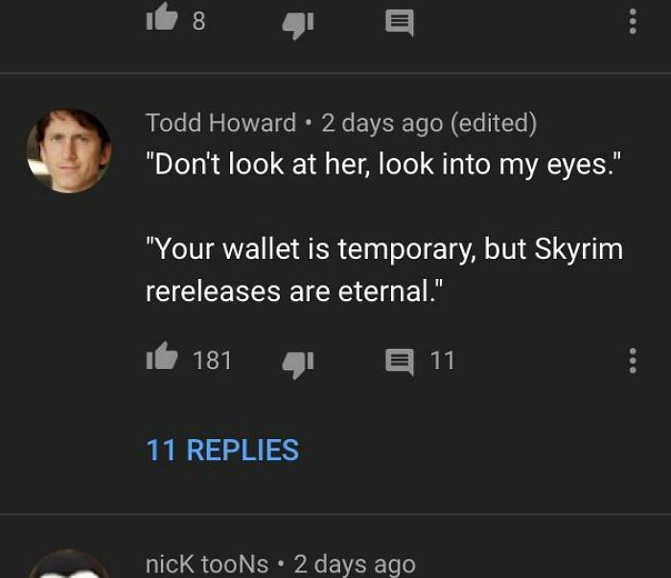The height and width of the screenshot is (578, 671).
Task: Visit the Todd Howard channel name link
Action: coord(220,123)
